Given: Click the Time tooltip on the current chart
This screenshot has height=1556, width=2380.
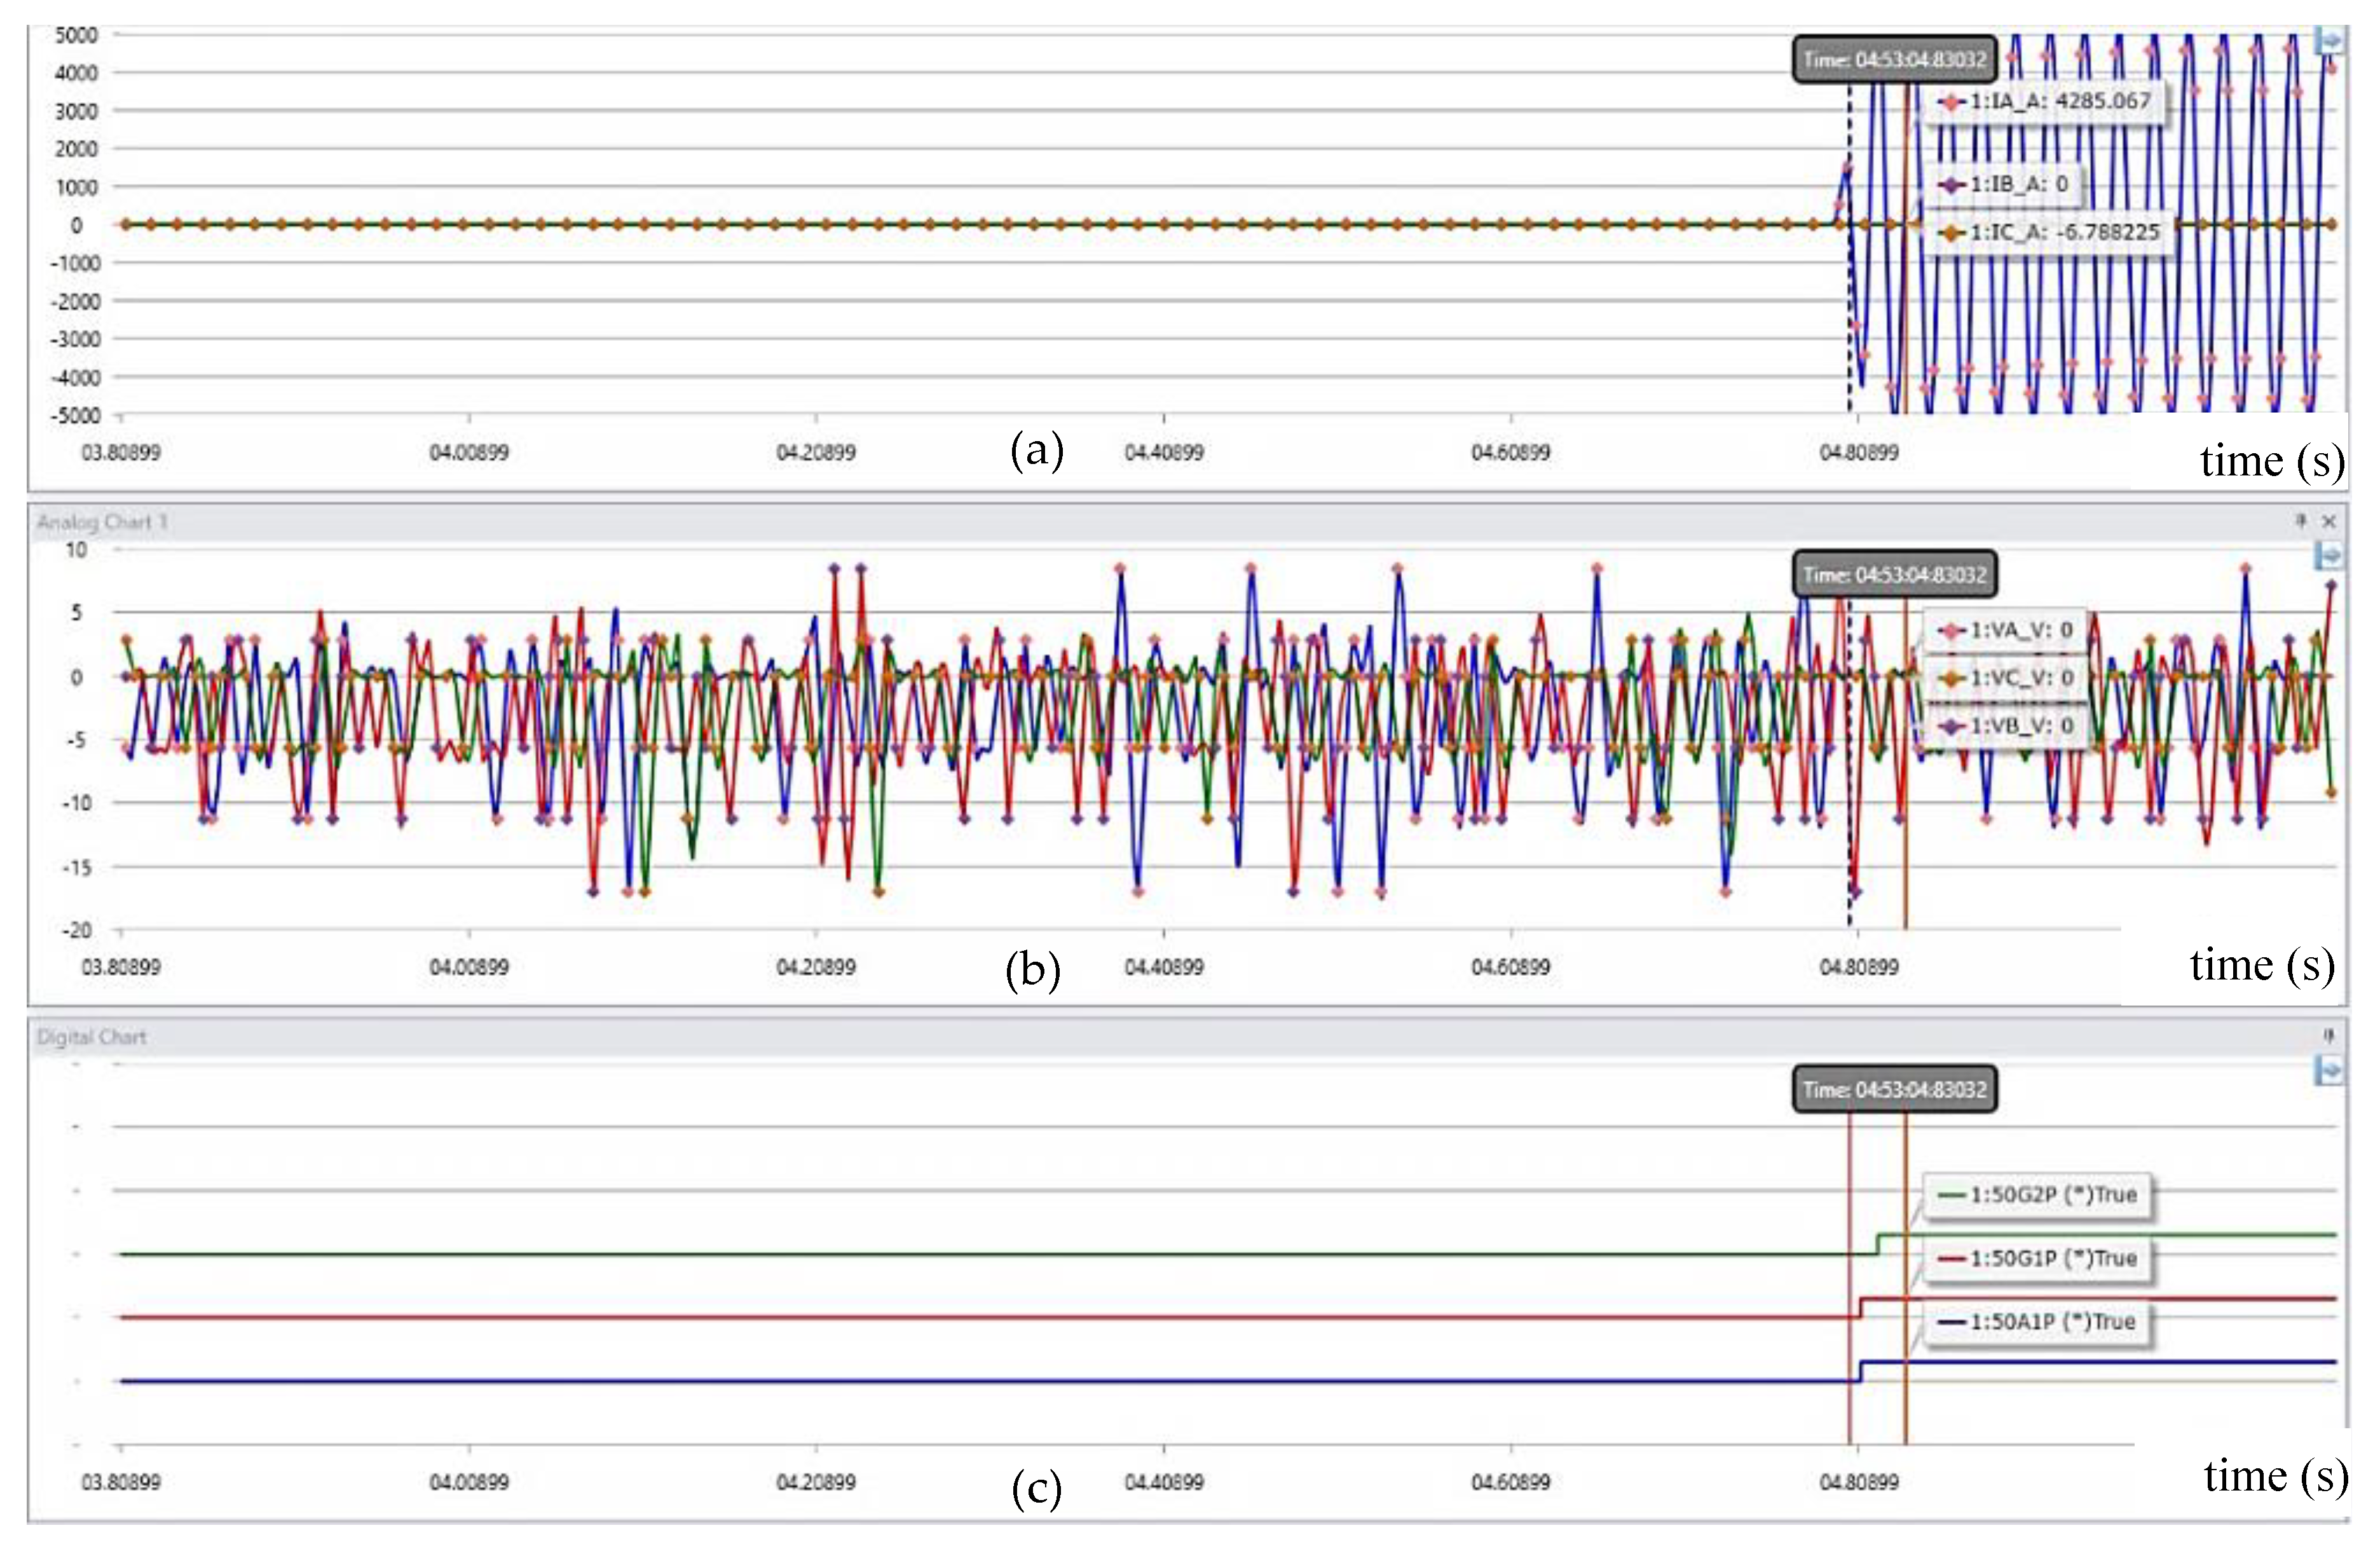Looking at the screenshot, I should tap(1895, 60).
